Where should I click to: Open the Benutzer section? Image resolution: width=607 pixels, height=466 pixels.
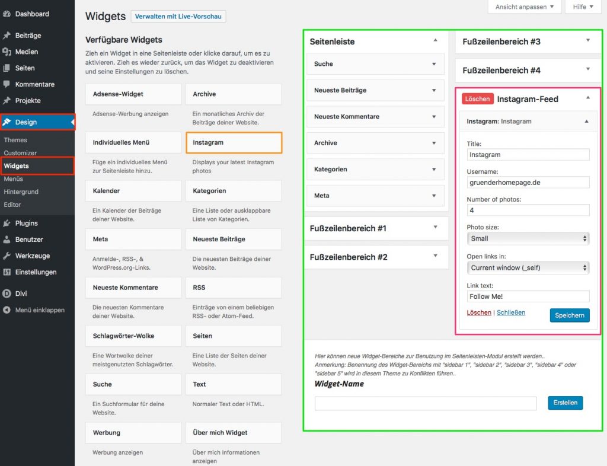(x=28, y=240)
